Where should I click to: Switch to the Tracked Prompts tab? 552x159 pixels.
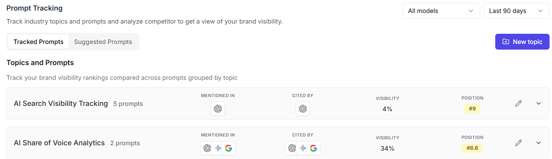[x=38, y=42]
